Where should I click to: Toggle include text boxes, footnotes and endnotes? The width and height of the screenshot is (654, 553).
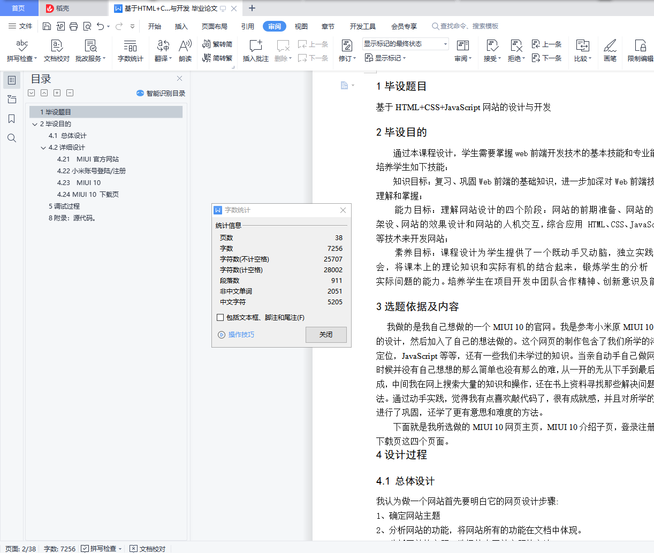[220, 317]
